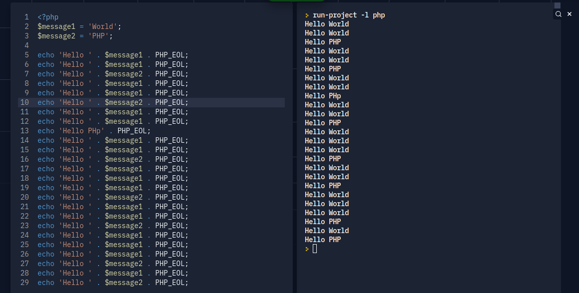The image size is (579, 293).
Task: Click the 'run-project -l php' command text
Action: [349, 15]
